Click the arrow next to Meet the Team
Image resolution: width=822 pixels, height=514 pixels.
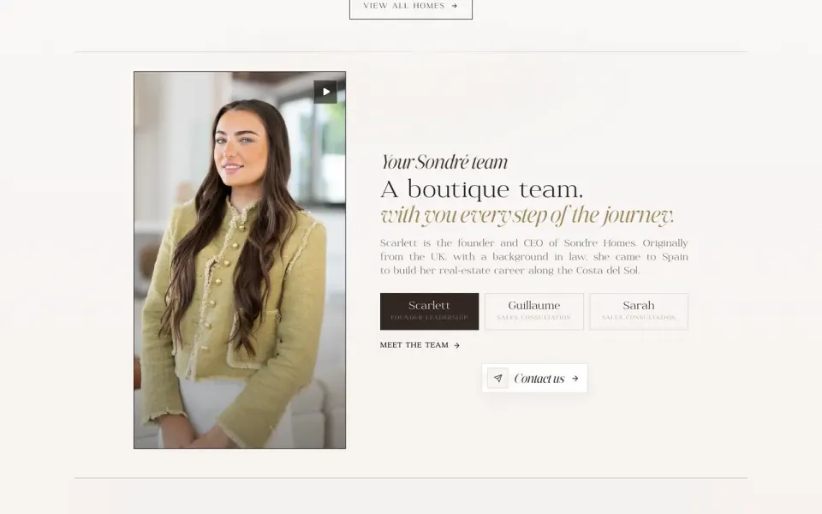456,345
